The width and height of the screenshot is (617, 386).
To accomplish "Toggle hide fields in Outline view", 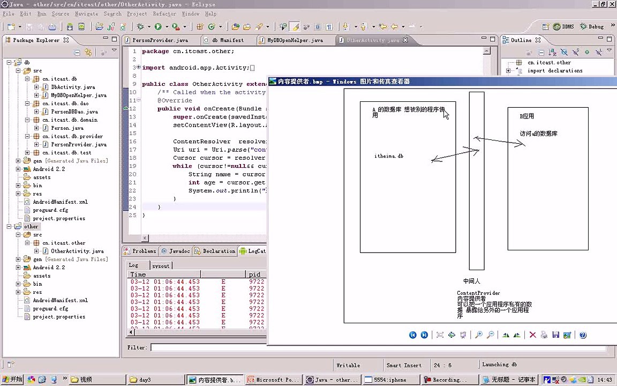I will click(564, 52).
